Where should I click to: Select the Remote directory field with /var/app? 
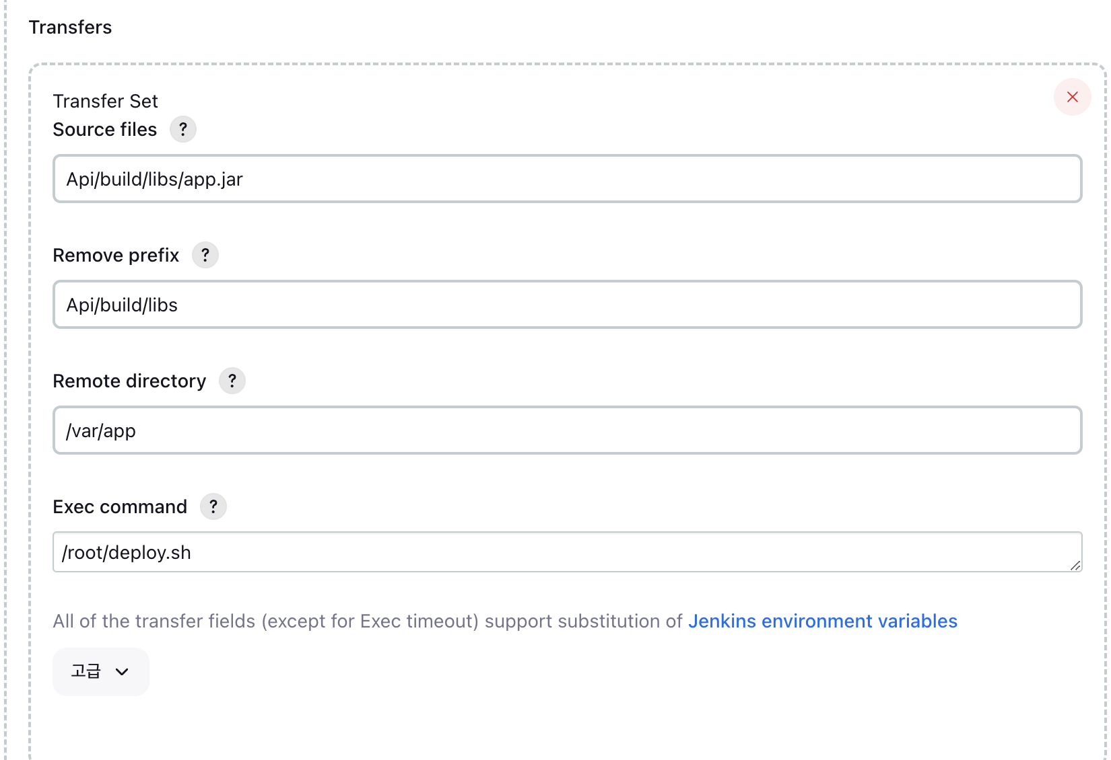568,430
